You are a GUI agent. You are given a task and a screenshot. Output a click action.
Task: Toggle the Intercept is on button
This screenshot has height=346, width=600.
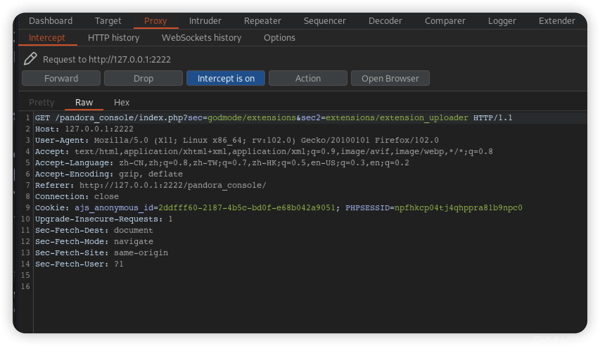pyautogui.click(x=226, y=78)
